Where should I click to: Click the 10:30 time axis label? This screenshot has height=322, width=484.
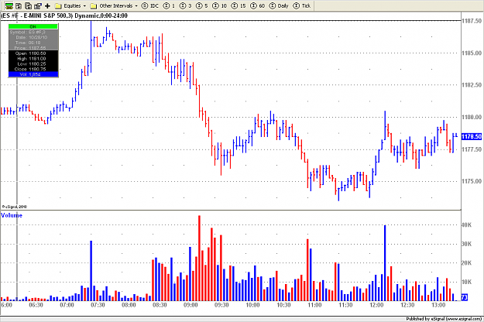click(x=283, y=305)
